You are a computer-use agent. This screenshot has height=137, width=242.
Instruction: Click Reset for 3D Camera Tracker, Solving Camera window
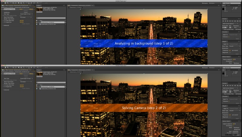coord(21,73)
